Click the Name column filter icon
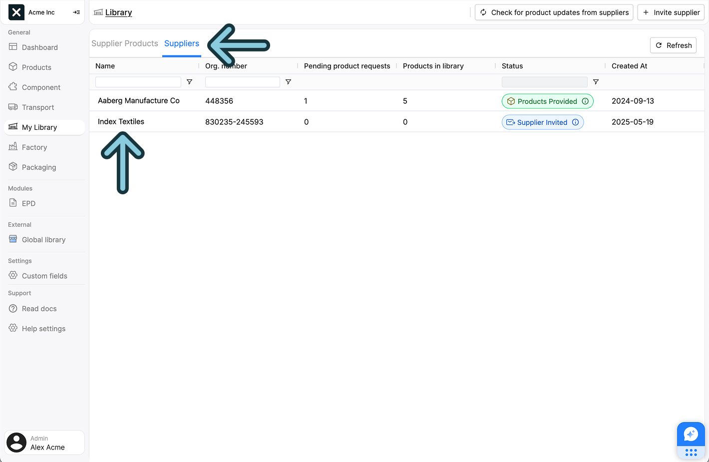 pyautogui.click(x=189, y=82)
